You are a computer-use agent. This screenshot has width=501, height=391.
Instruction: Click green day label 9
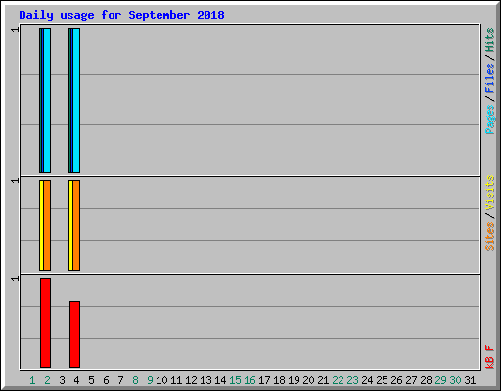tap(150, 380)
